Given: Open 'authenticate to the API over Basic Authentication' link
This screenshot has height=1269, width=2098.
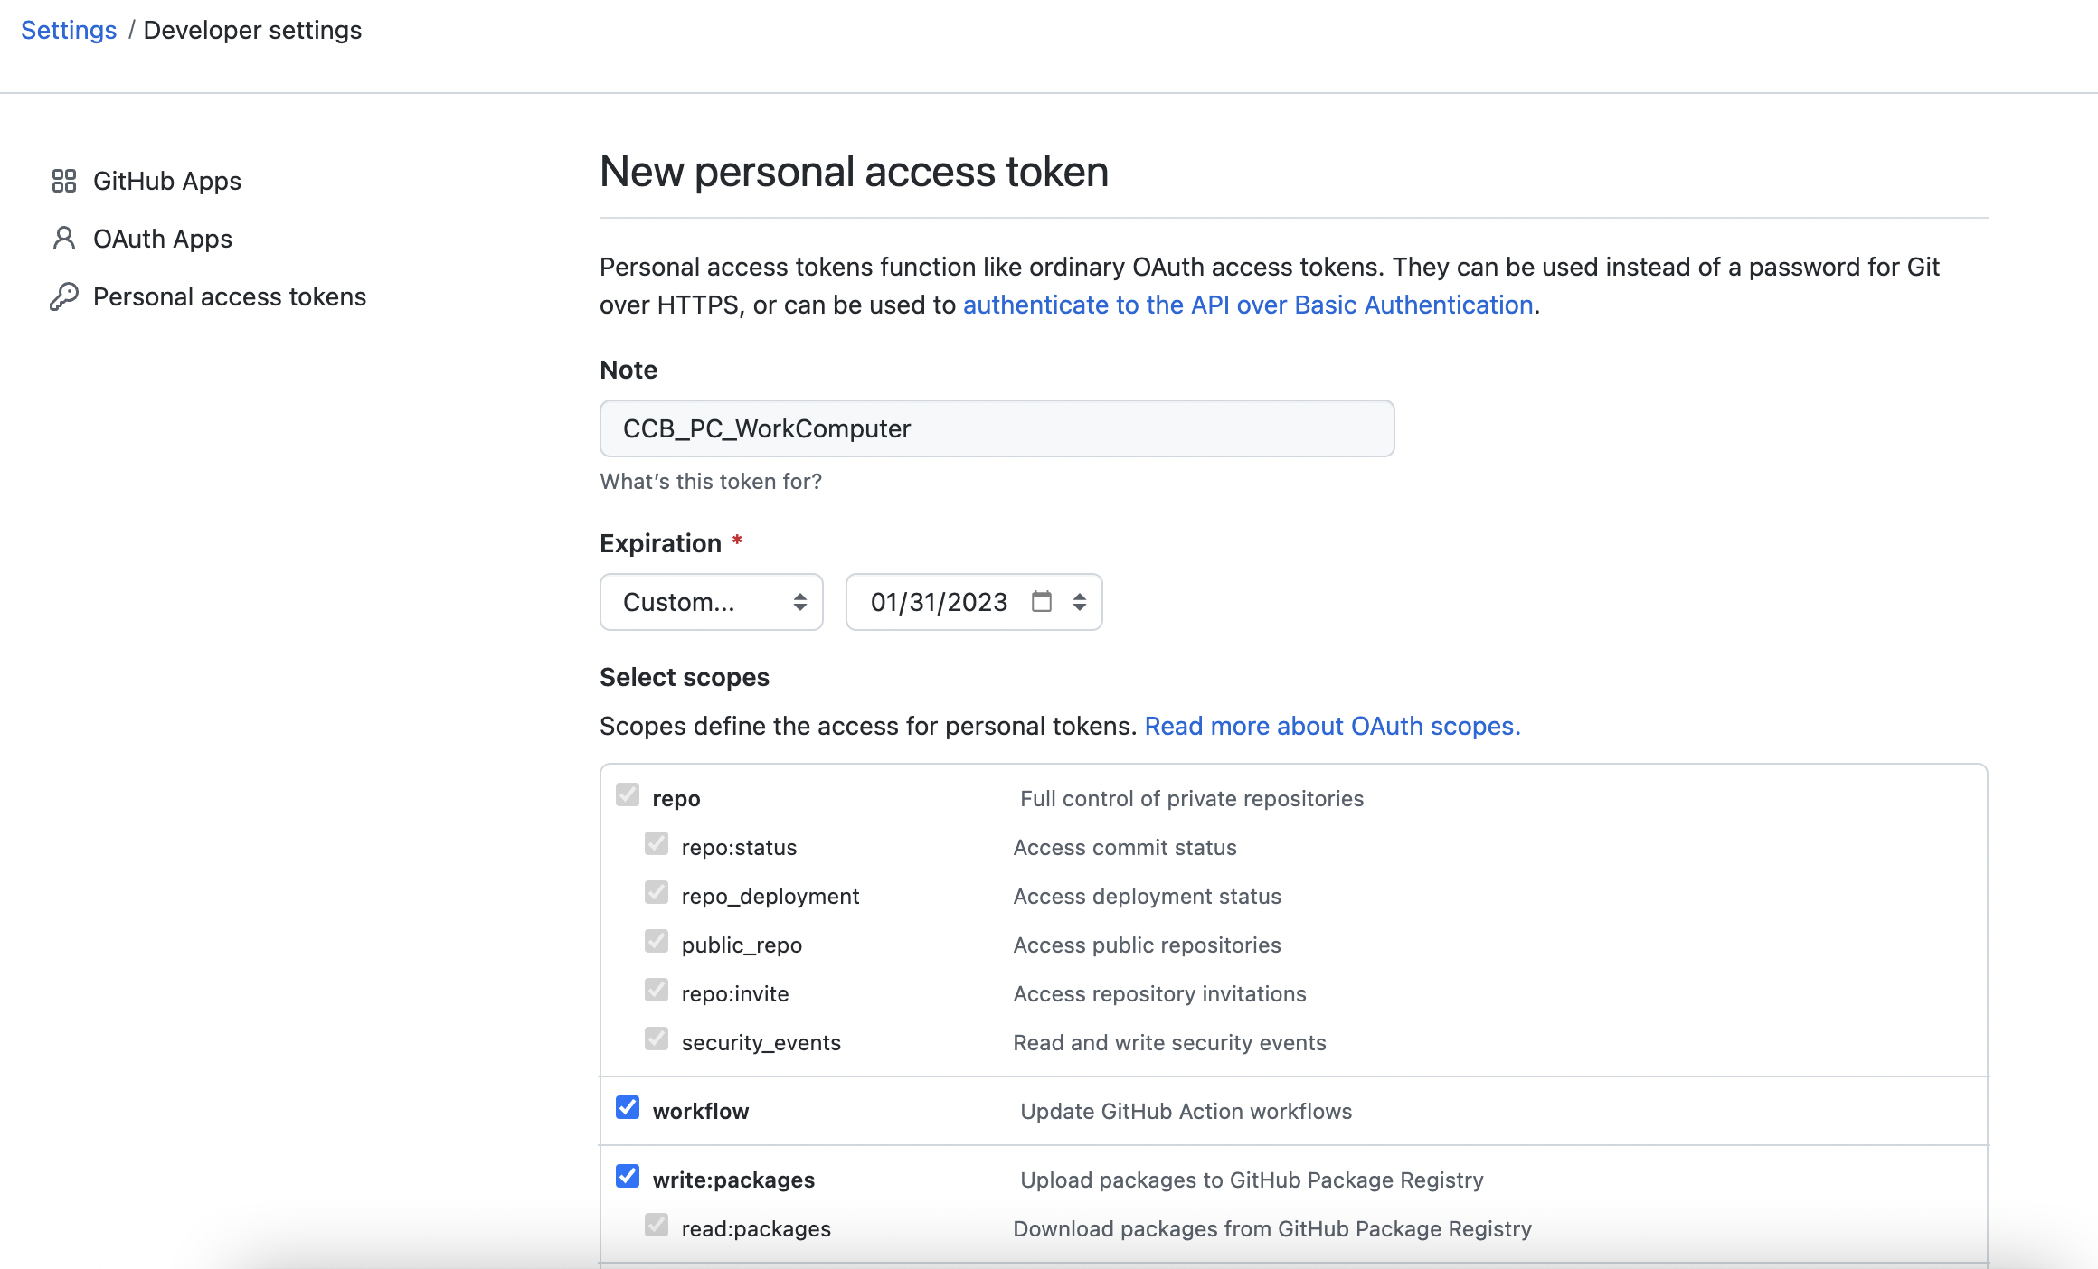Looking at the screenshot, I should click(x=1248, y=305).
